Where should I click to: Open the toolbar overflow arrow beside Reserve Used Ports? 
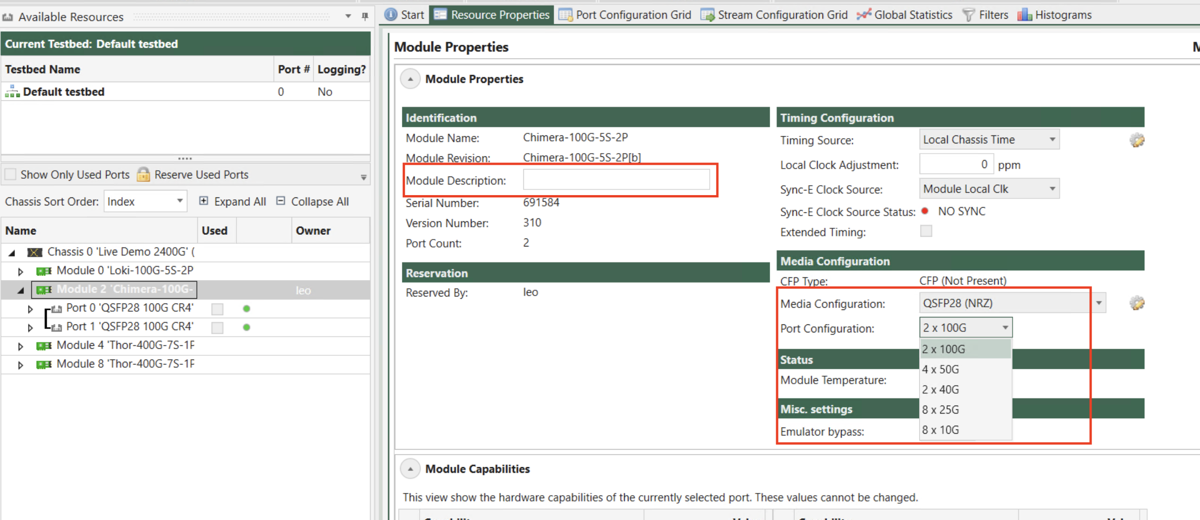[x=364, y=177]
